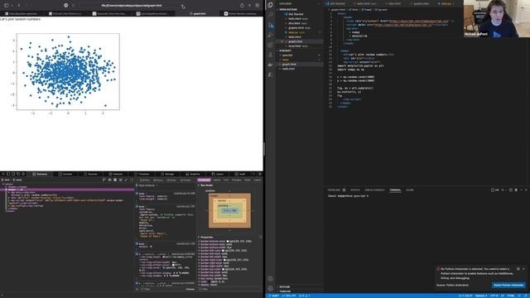
Task: Click the notifications bell in status bar
Action: pyautogui.click(x=527, y=296)
